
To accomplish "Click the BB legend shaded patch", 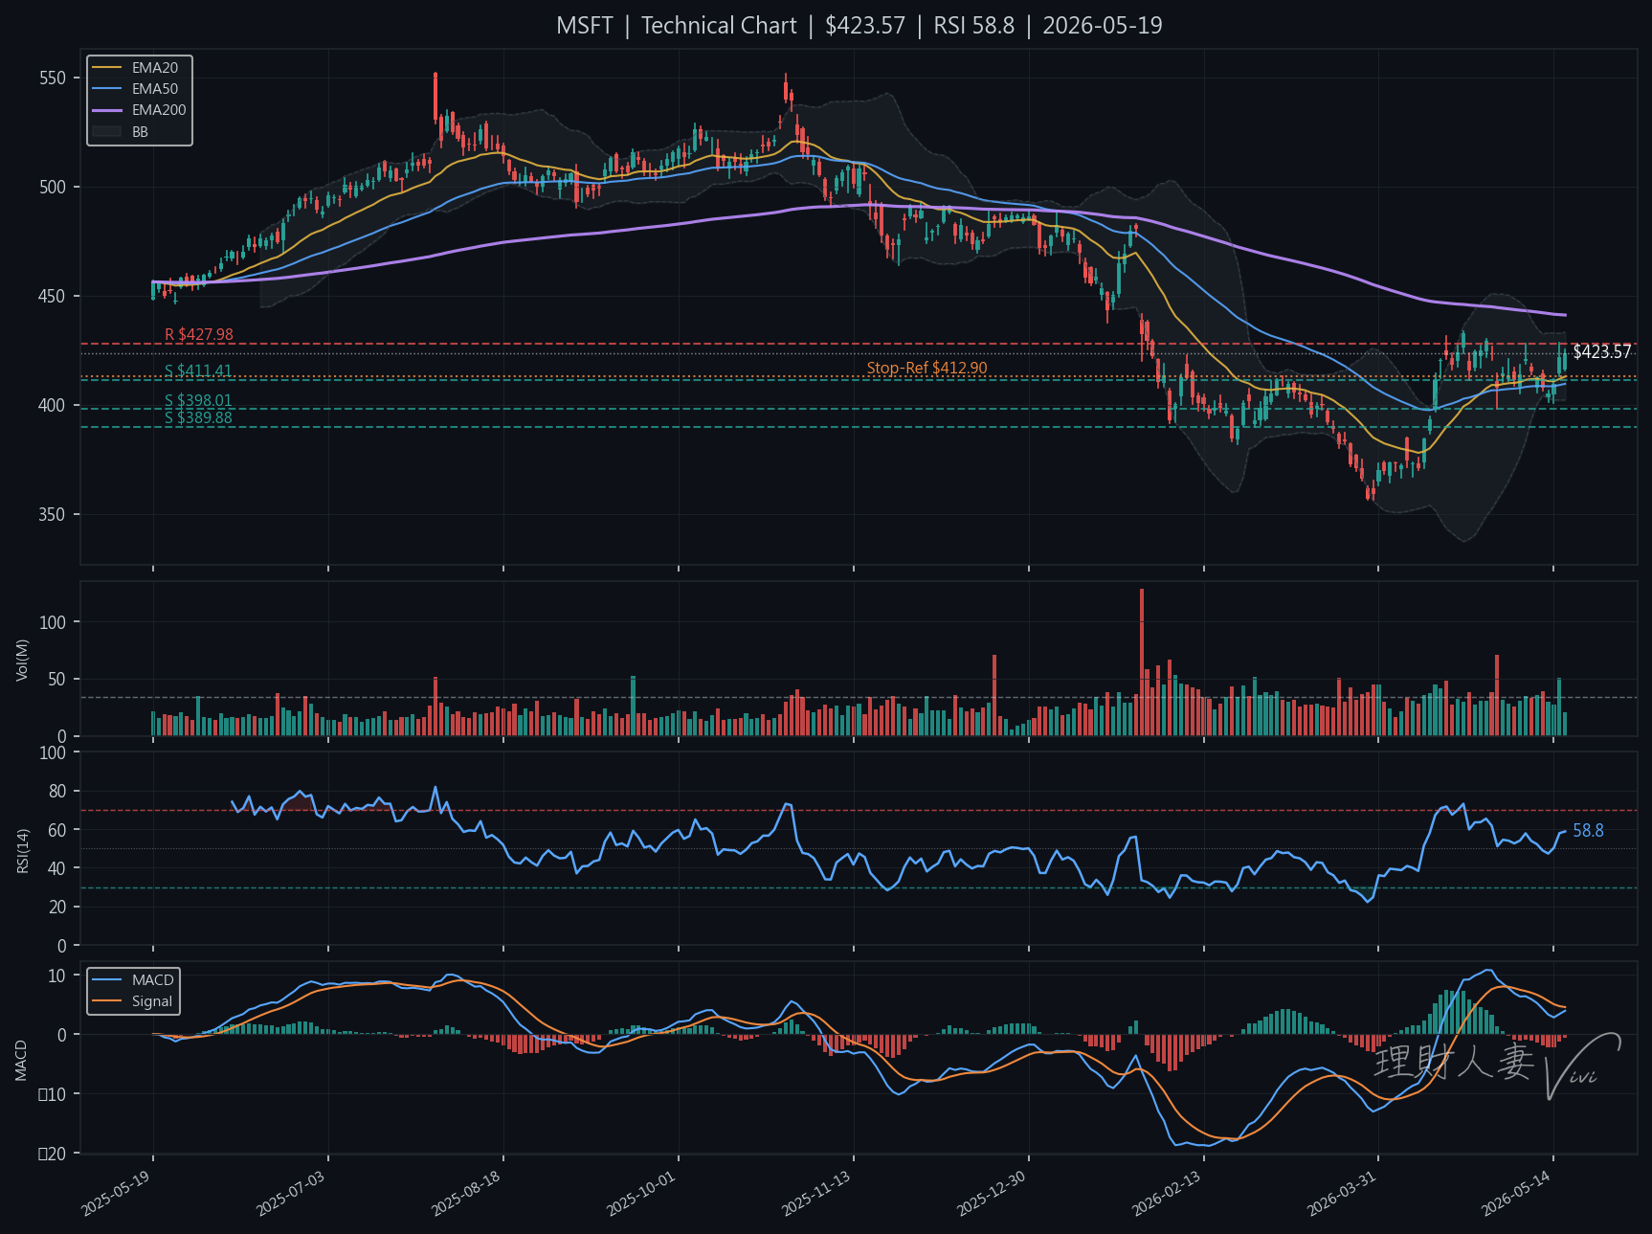I will click(107, 131).
